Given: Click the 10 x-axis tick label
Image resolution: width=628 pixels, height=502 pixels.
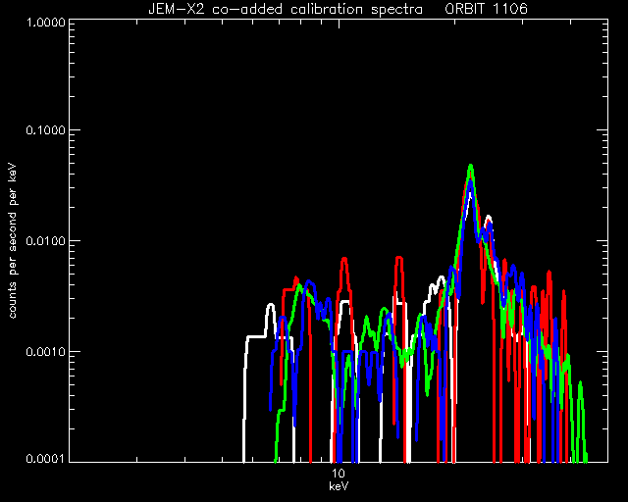Looking at the screenshot, I should tap(339, 474).
